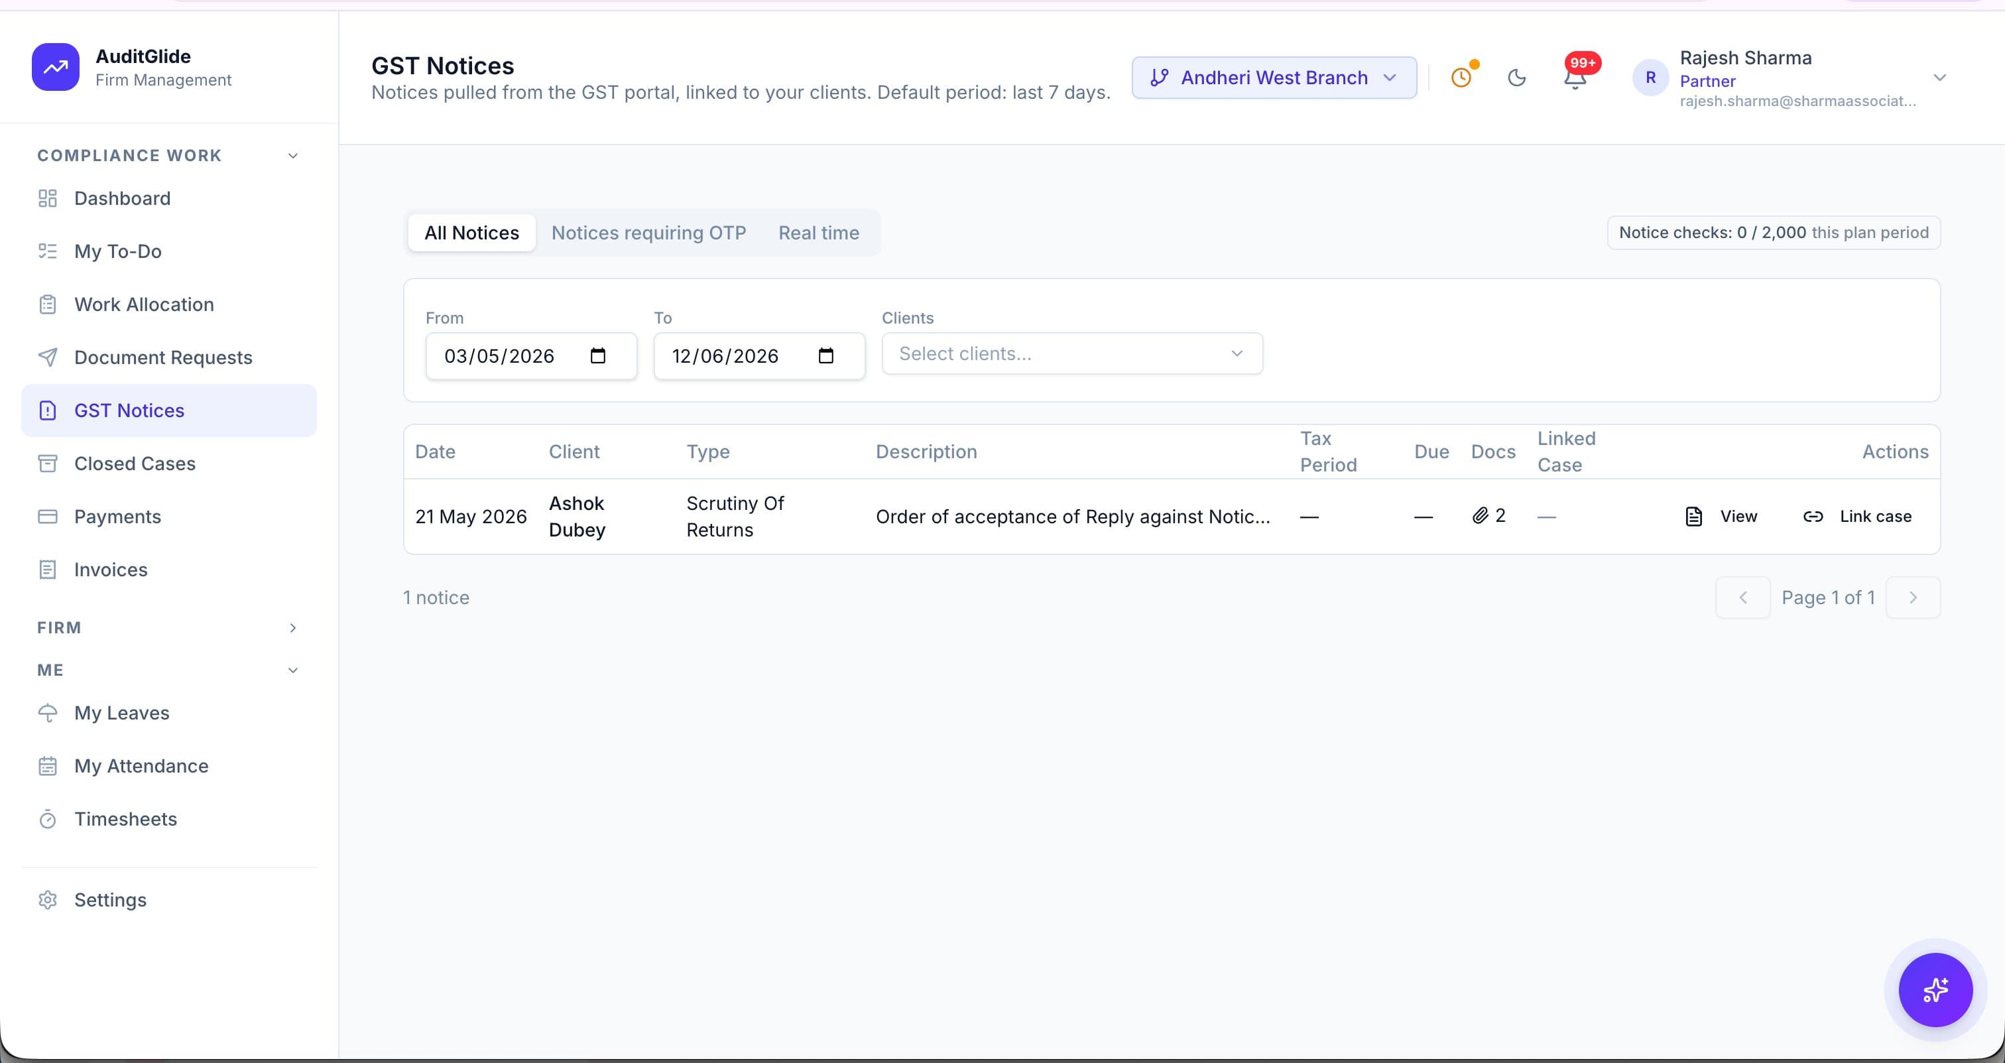Open the From date calendar picker icon
This screenshot has width=2005, height=1063.
[x=598, y=355]
